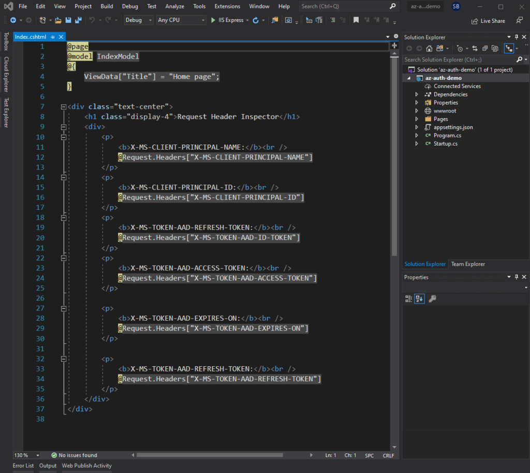This screenshot has height=473, width=530.
Task: Expand the Properties node in Solution Explorer
Action: pyautogui.click(x=417, y=103)
